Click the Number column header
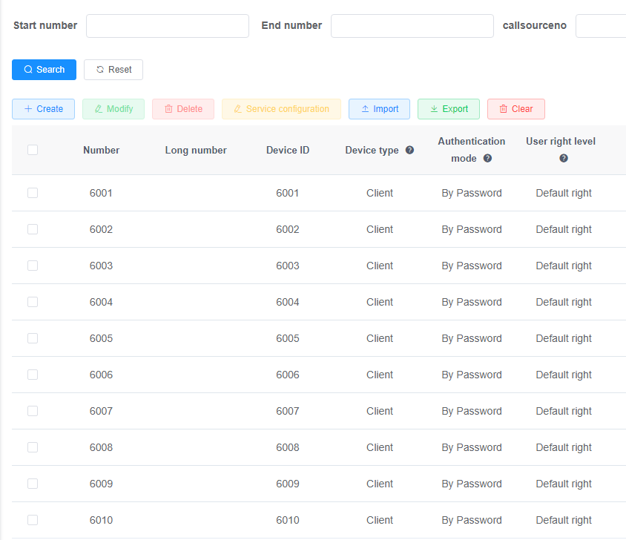 102,150
